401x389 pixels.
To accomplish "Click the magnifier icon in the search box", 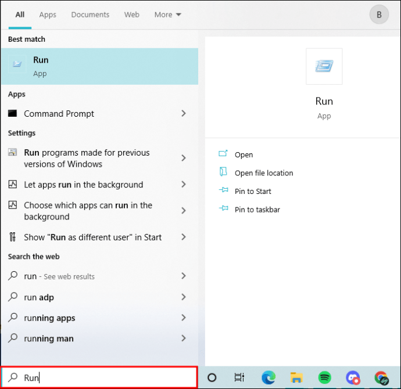I will pos(13,377).
